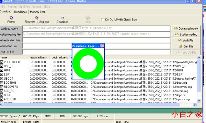This screenshot has height=123, width=206.
Task: Click the Firmware -> Upgrade toolbar icon
Action: click(x=37, y=19)
